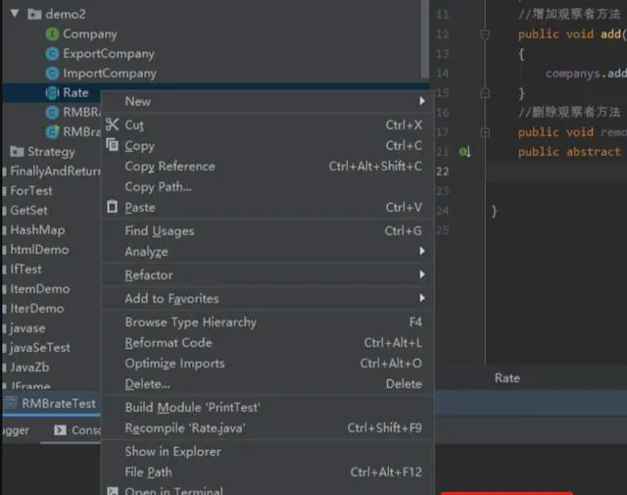Click the implemented-method gutter icon at line 21
Viewport: 627px width, 495px height.
click(465, 152)
